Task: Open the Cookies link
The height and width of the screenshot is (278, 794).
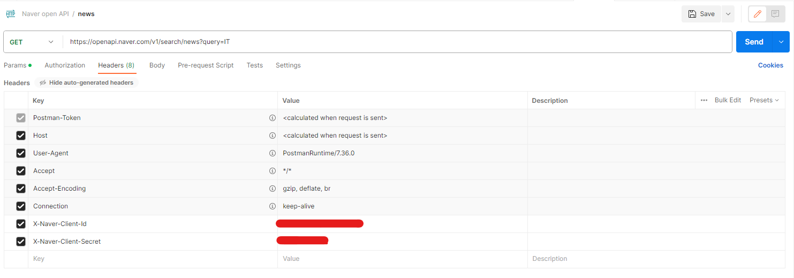Action: pyautogui.click(x=770, y=65)
